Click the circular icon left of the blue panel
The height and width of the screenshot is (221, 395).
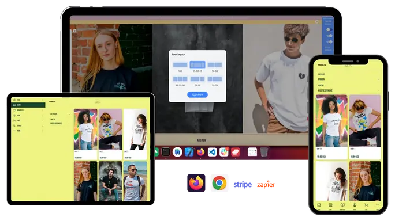tap(317, 22)
